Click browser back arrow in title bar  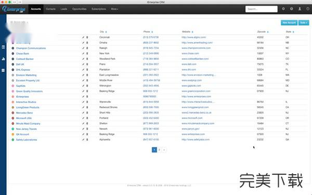coord(15,2)
